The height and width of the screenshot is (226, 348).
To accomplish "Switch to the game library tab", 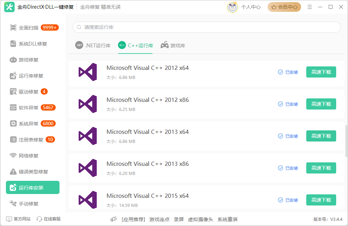I will pyautogui.click(x=173, y=46).
